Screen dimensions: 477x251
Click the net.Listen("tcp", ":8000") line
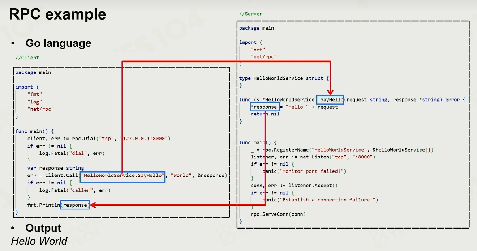pos(313,157)
